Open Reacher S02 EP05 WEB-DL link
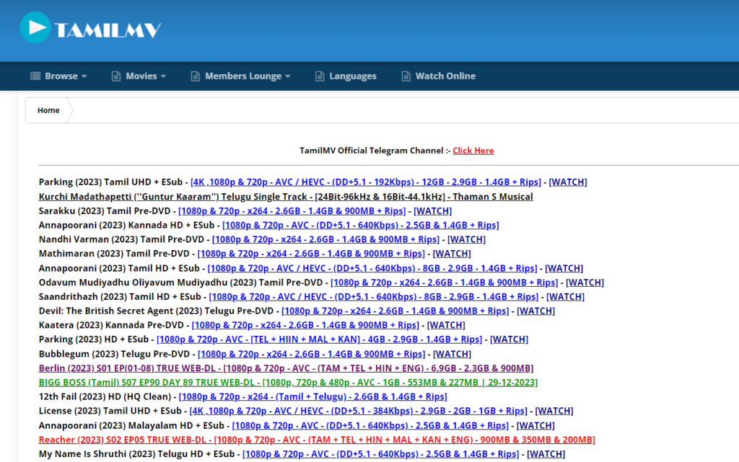The image size is (739, 462). 317,440
